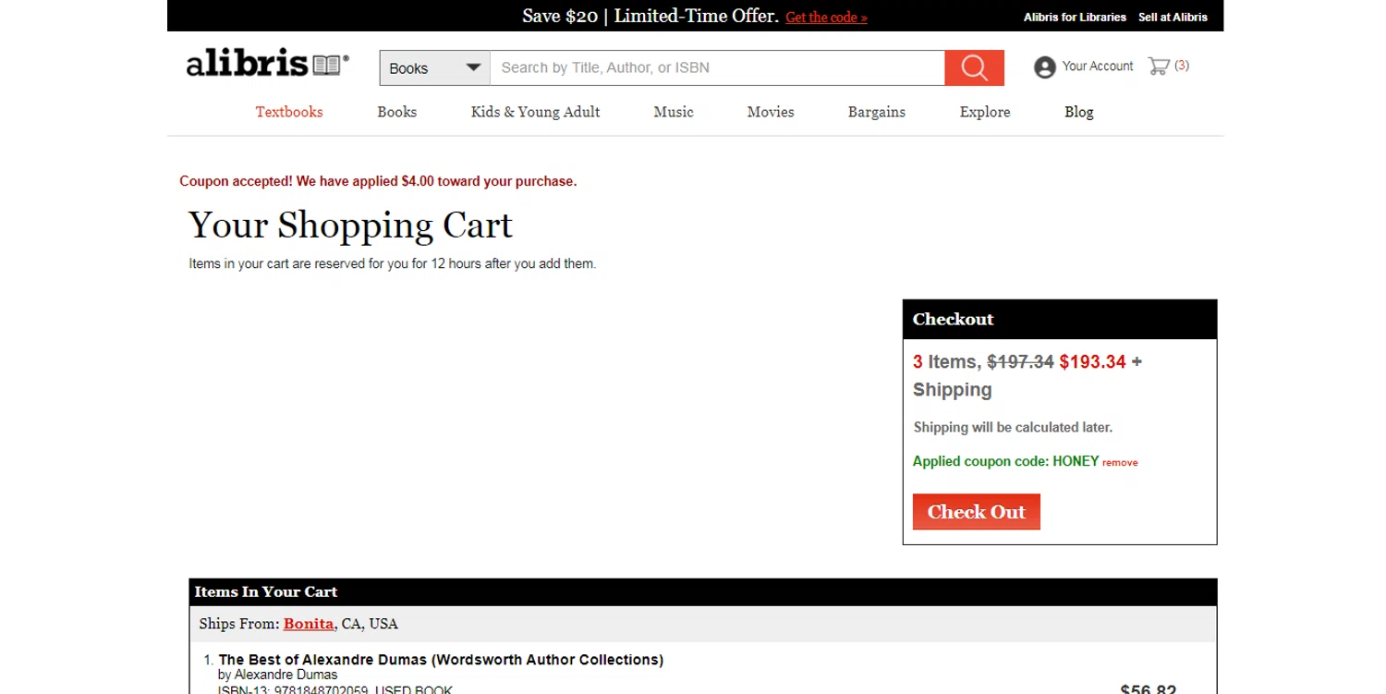Image resolution: width=1386 pixels, height=694 pixels.
Task: Open the Textbooks menu
Action: (289, 112)
